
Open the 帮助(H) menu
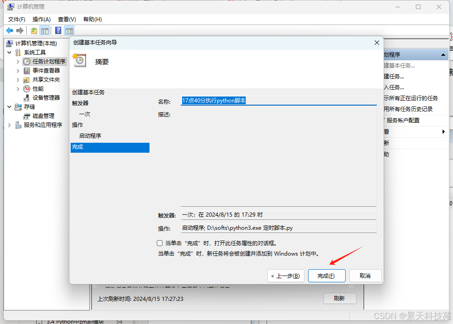point(92,19)
